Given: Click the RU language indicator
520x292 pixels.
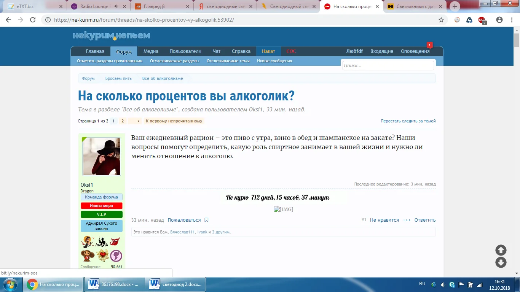Looking at the screenshot, I should click(422, 284).
